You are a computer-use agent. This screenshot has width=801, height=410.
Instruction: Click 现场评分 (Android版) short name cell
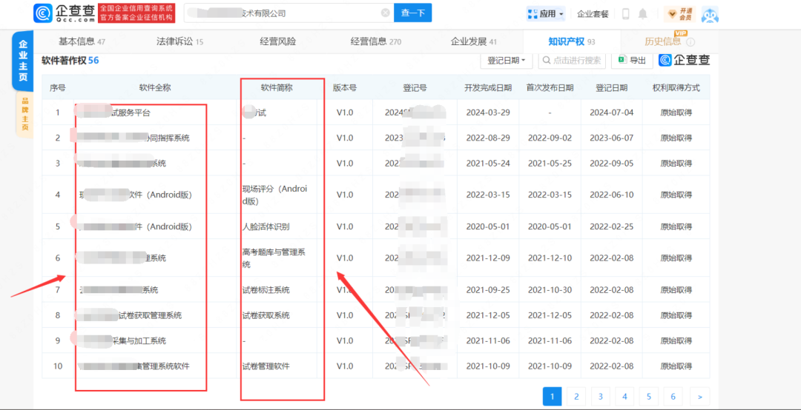(275, 195)
